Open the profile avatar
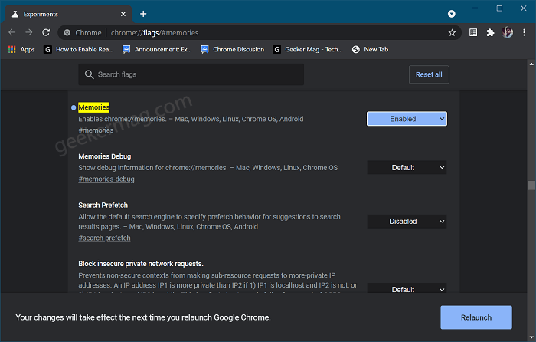This screenshot has width=536, height=342. click(x=507, y=32)
